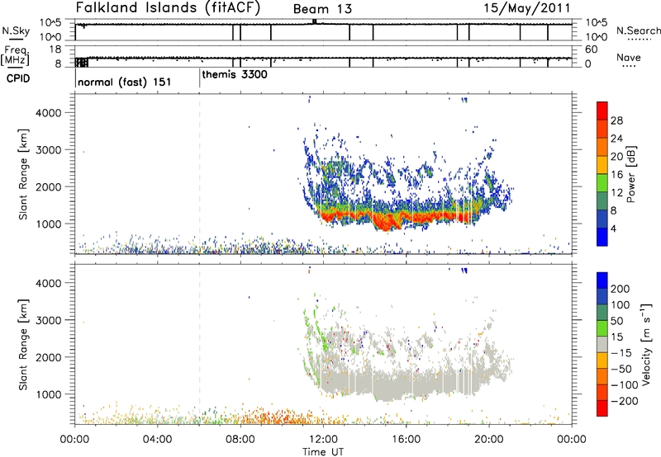This screenshot has width=661, height=457.
Task: Click the '-200' Velocity colorbar tick
Action: click(624, 401)
